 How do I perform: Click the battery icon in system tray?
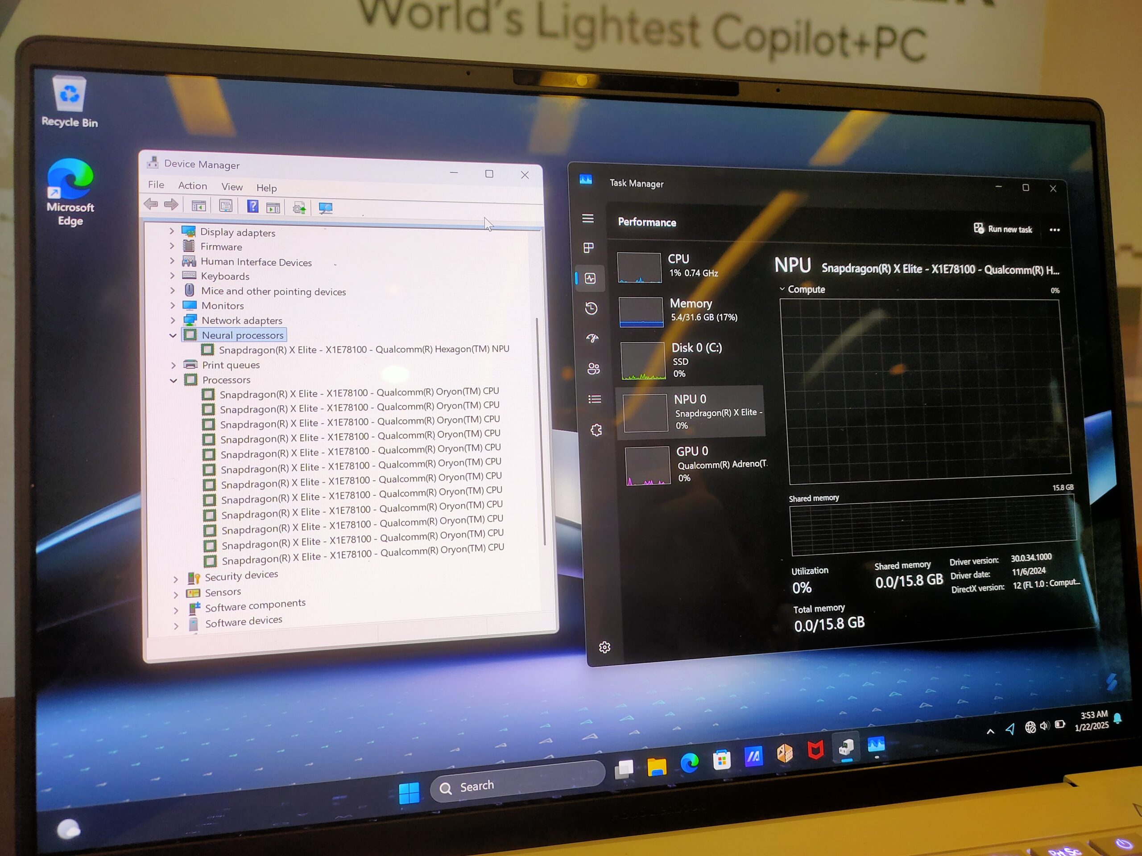1060,724
